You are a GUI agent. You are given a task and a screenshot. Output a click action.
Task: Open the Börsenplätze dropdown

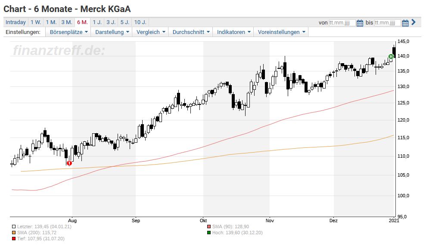point(69,32)
